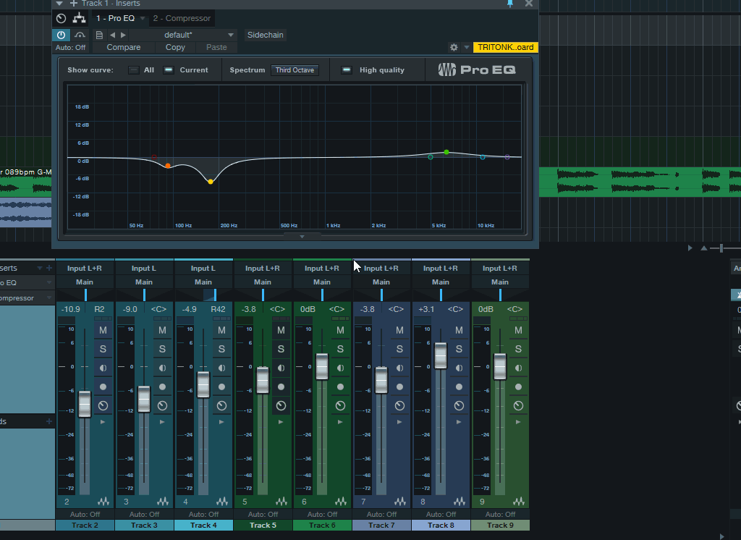Click the Track 8 volume fader handle
The image size is (741, 540).
pyautogui.click(x=441, y=356)
